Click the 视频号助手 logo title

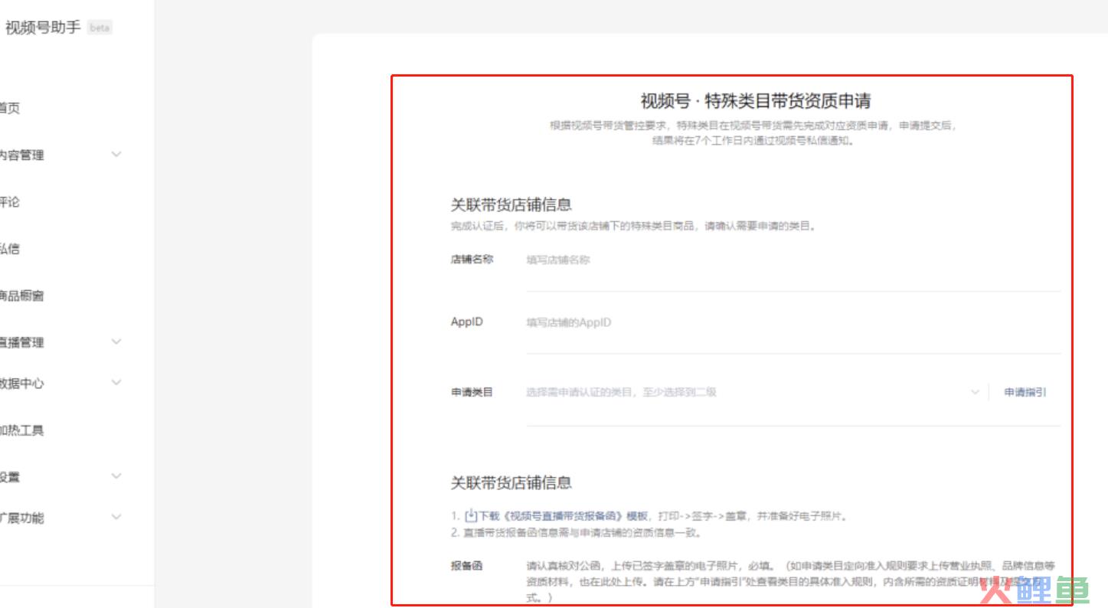pyautogui.click(x=43, y=28)
